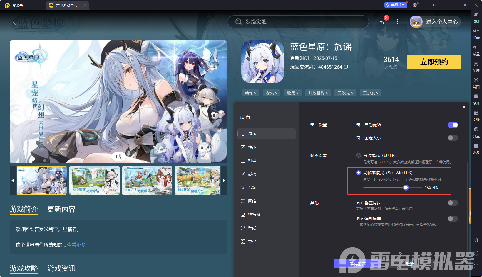Open the 磁盘 settings section
Image resolution: width=482 pixels, height=277 pixels.
pyautogui.click(x=266, y=174)
